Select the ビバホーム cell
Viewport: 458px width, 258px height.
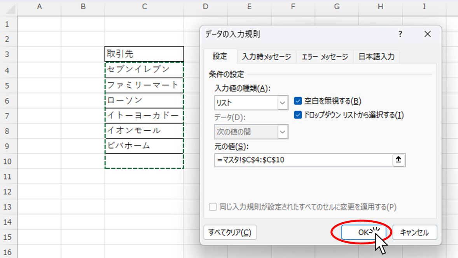pos(144,146)
